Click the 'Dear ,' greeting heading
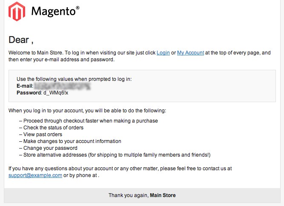Viewport: 284px width, 206px height. 21,40
